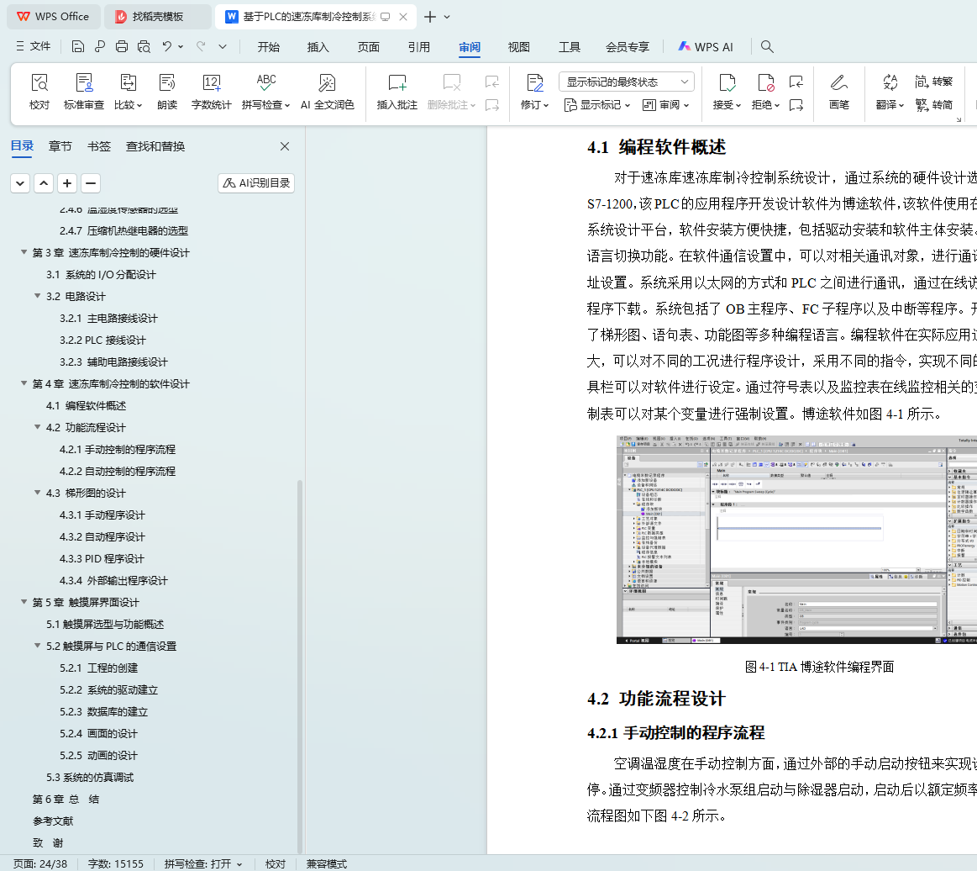Viewport: 977px width, 871px height.
Task: Jump to 5.3 系统的仿真调试 heading
Action: click(90, 777)
